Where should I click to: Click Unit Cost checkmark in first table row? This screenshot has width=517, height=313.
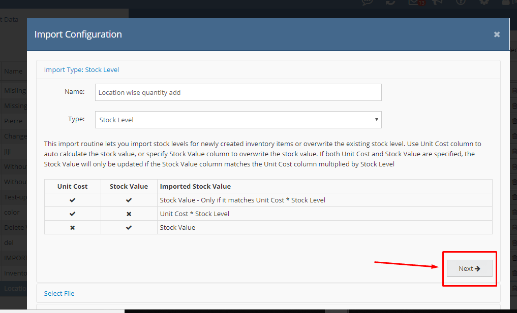click(73, 200)
